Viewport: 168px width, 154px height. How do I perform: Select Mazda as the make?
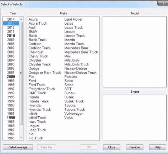69,40
